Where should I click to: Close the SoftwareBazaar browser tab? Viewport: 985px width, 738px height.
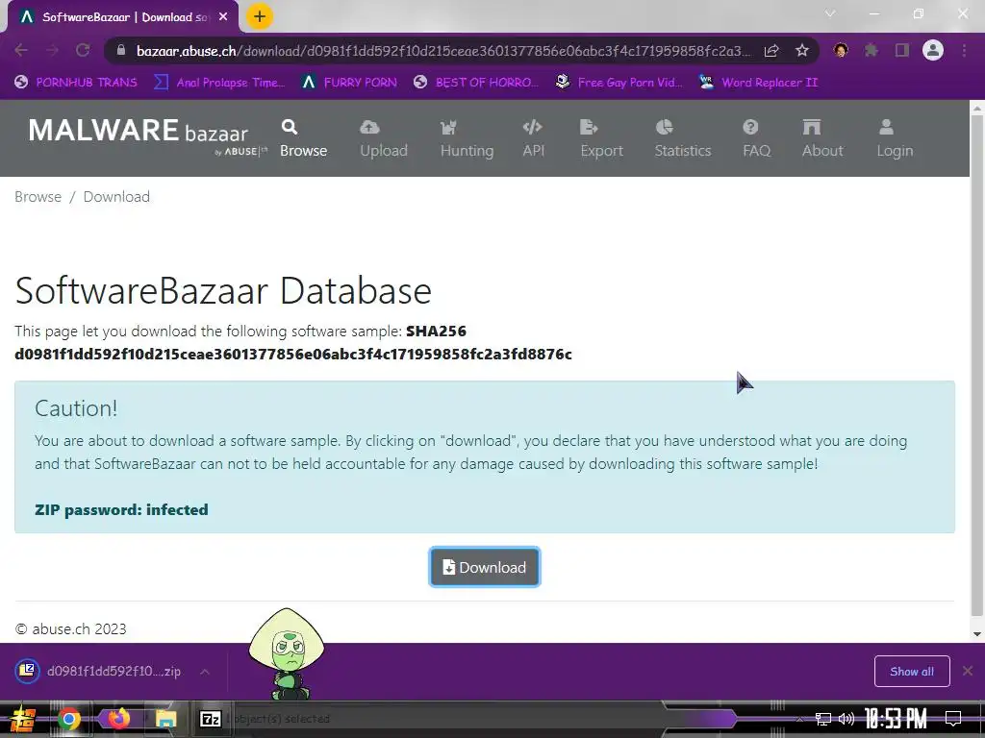click(x=223, y=17)
